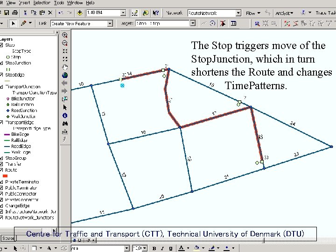Open the Selection menu
This screenshot has width=336, height=252.
[x=42, y=3]
